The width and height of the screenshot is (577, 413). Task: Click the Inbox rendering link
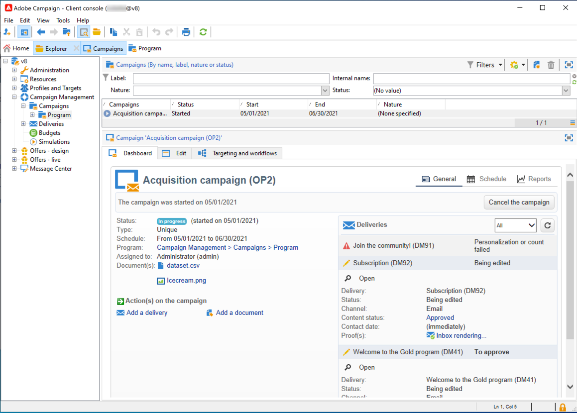tap(461, 335)
